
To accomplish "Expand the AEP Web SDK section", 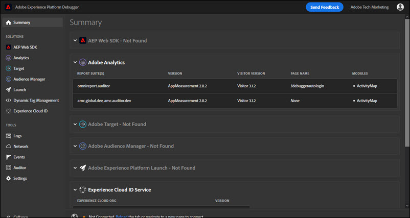I will (x=75, y=40).
